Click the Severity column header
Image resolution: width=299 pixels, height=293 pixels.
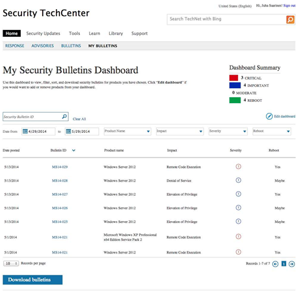point(236,150)
